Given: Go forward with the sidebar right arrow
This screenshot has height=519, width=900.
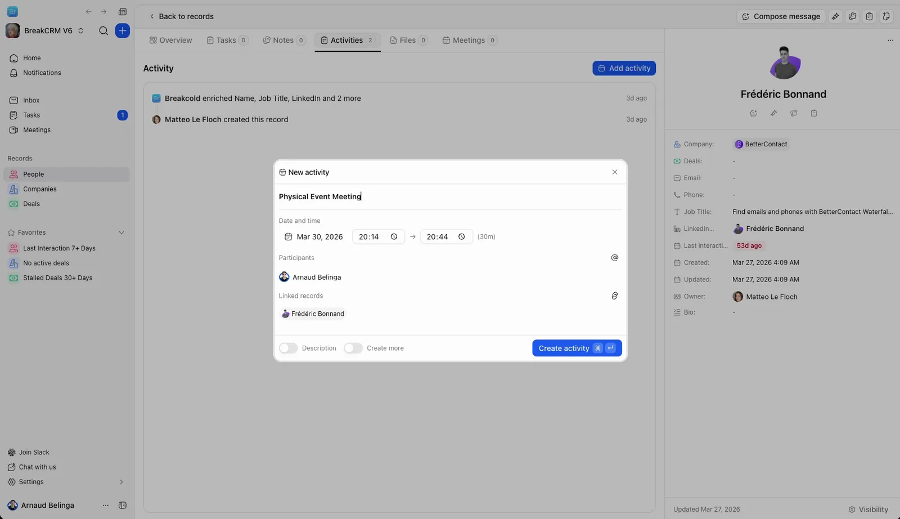Looking at the screenshot, I should tap(103, 12).
